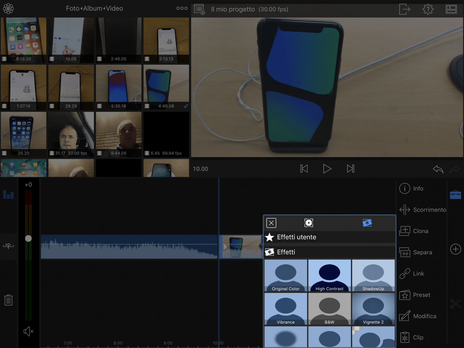
Task: Open the Photos flower icon
Action: pyautogui.click(x=8, y=9)
